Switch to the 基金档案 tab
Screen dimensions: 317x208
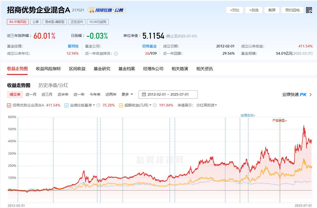coord(127,69)
